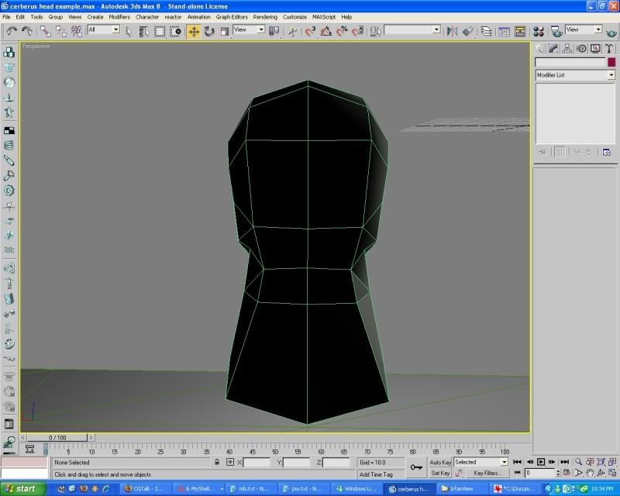Toggle Set Key animation mode

coord(440,473)
